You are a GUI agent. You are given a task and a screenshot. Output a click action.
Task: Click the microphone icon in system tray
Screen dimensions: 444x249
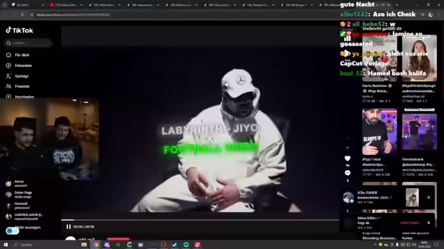pos(397,245)
